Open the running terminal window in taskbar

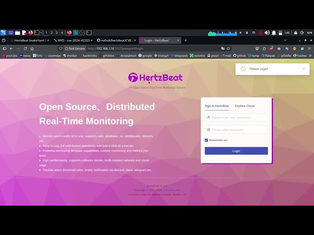(x=89, y=33)
